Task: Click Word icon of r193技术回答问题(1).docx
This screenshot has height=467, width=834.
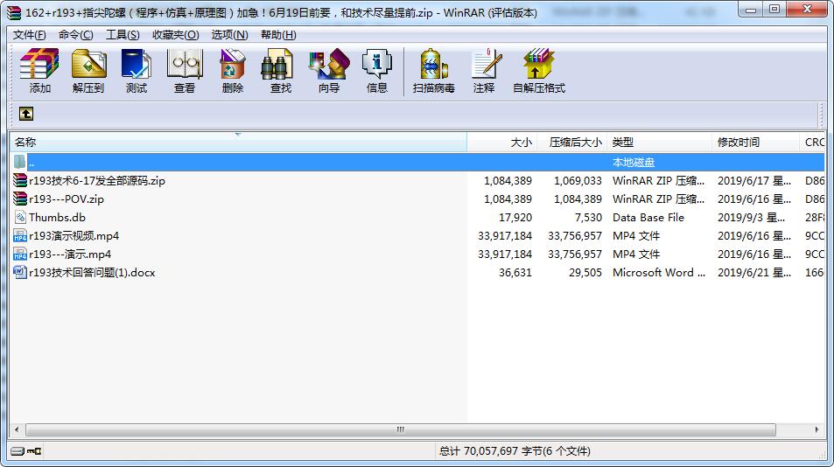Action: point(20,273)
